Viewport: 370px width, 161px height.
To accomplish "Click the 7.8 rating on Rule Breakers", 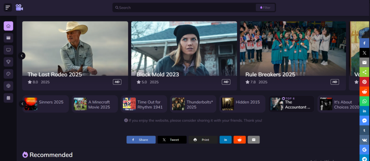I will point(251,82).
